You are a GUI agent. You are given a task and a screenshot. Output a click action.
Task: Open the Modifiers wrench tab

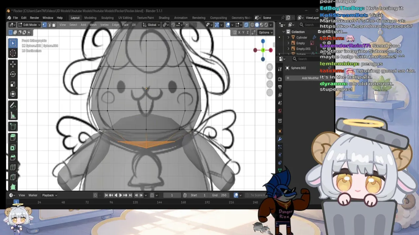[280, 139]
